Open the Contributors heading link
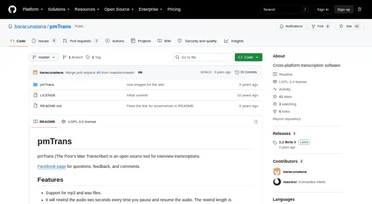 click(x=288, y=161)
